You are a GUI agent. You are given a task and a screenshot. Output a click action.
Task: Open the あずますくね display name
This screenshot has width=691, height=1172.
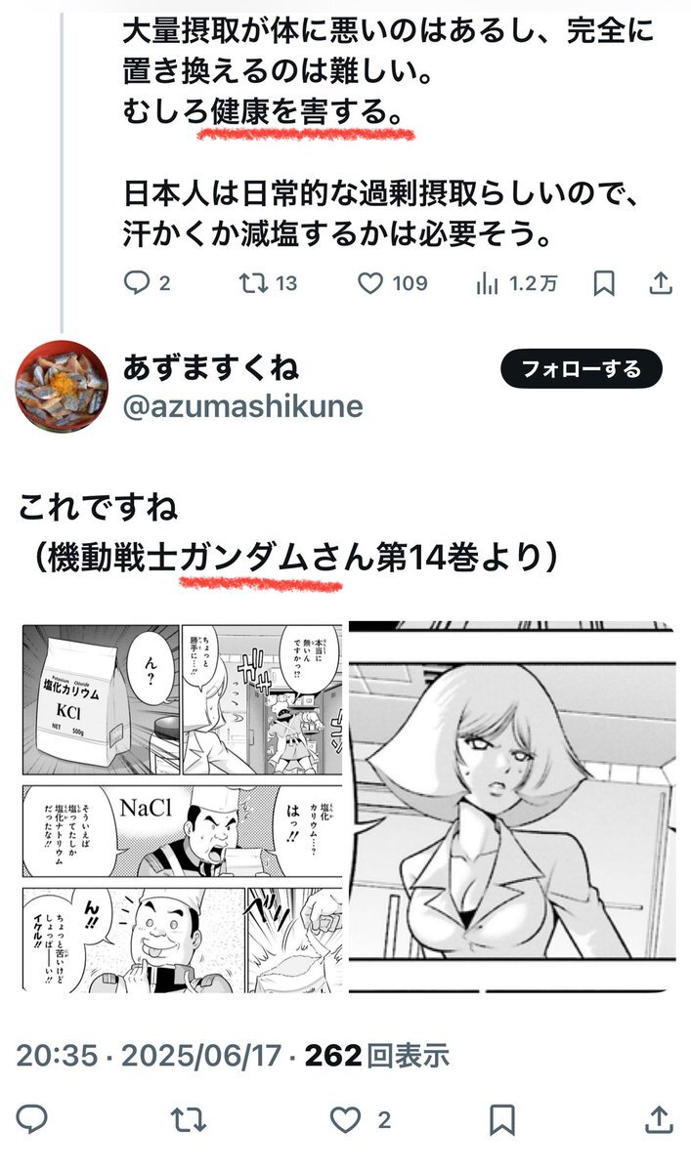click(x=211, y=367)
